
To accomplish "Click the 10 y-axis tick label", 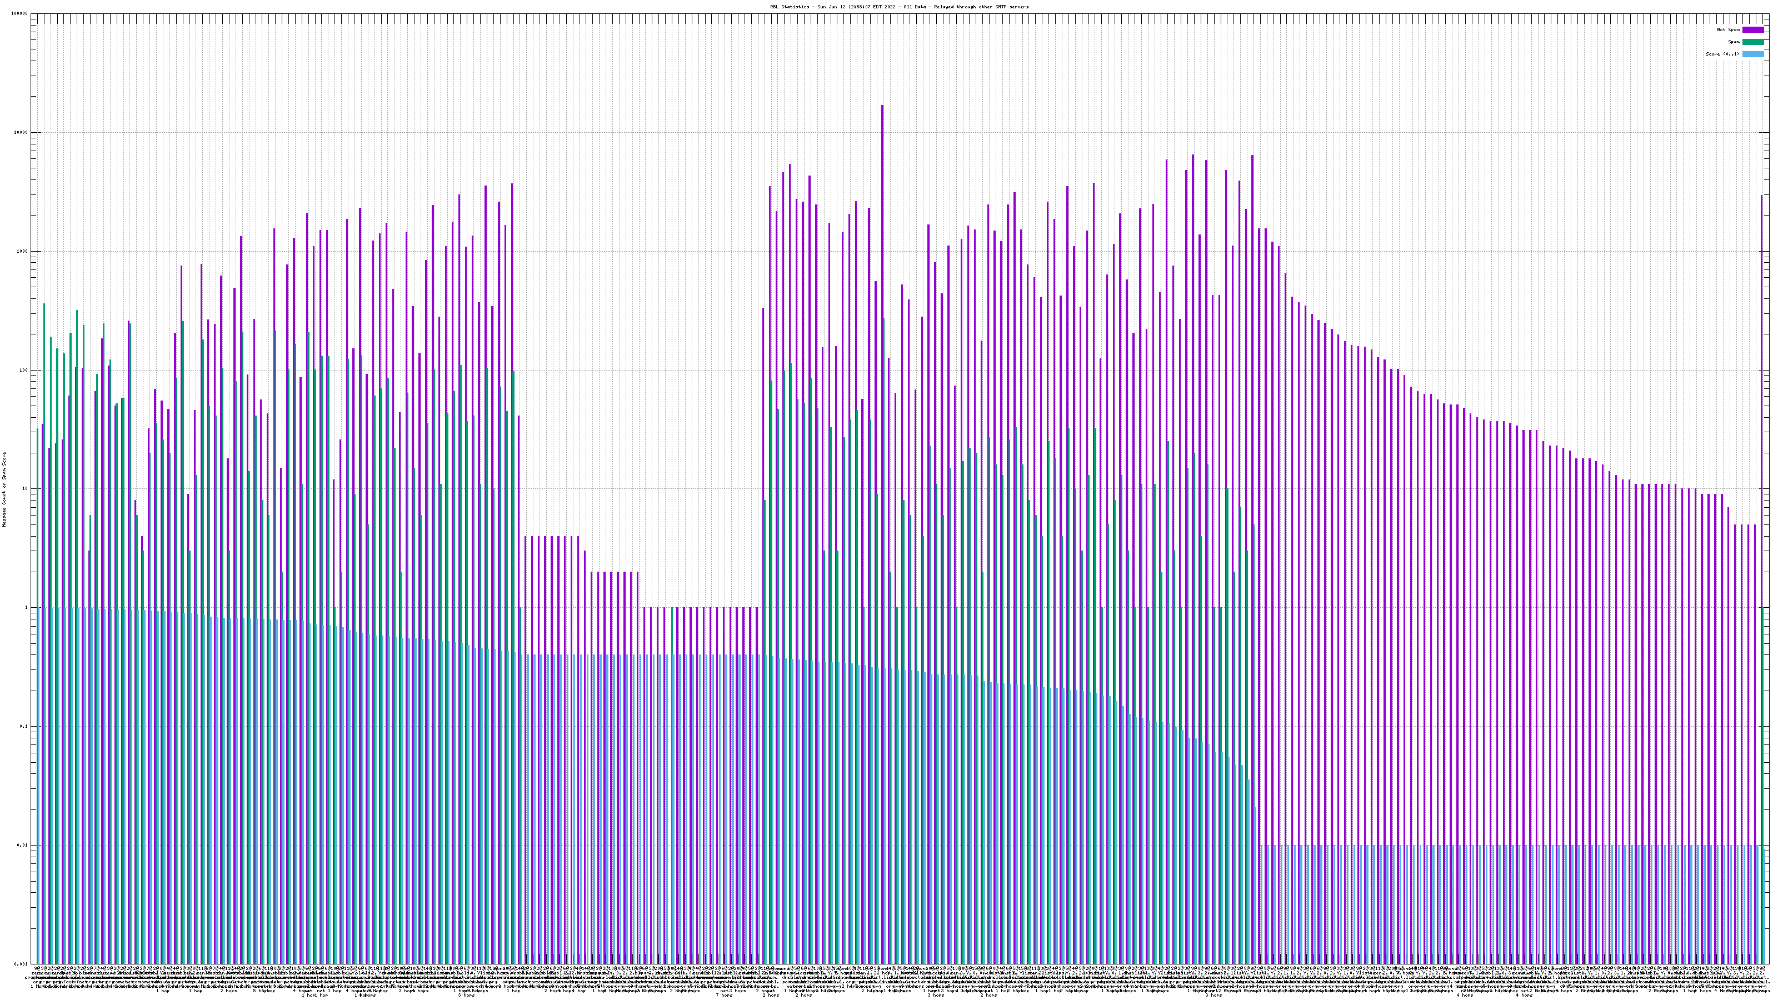I will 25,489.
